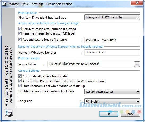Toggle Reinsert image after burning if ejected
Screen dimensions: 145x122
coord(20,29)
